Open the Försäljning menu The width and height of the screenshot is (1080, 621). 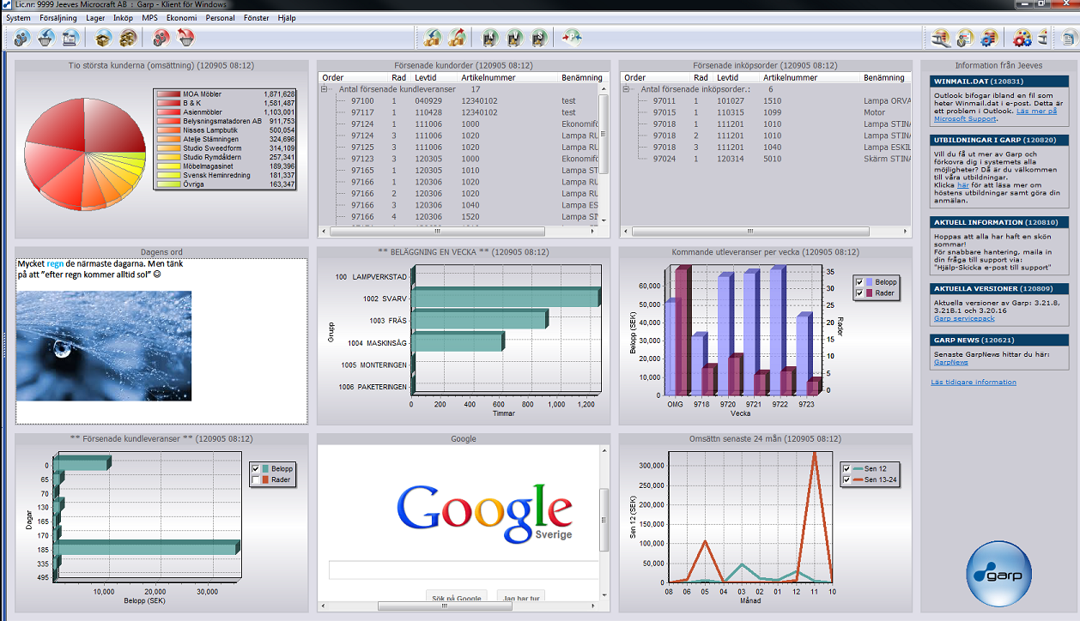(58, 18)
